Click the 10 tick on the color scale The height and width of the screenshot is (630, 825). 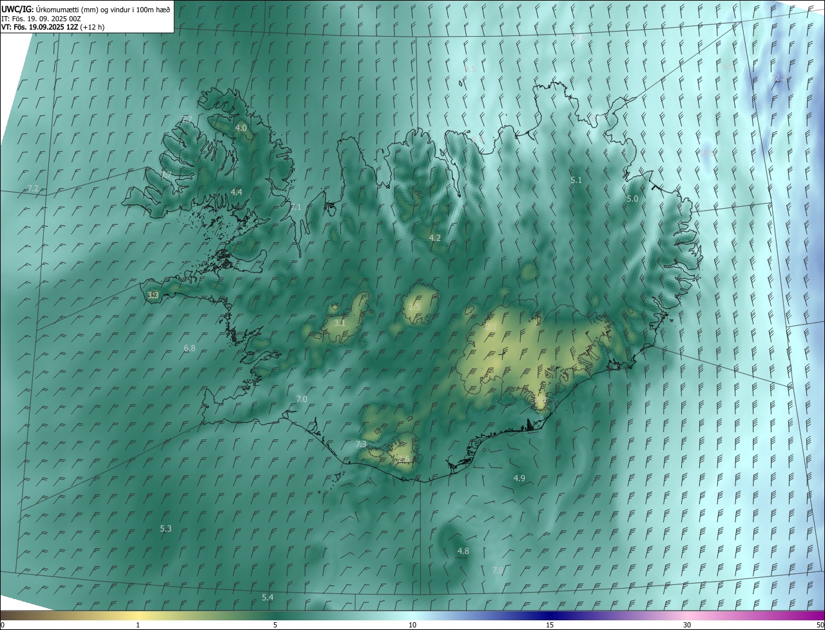[412, 625]
